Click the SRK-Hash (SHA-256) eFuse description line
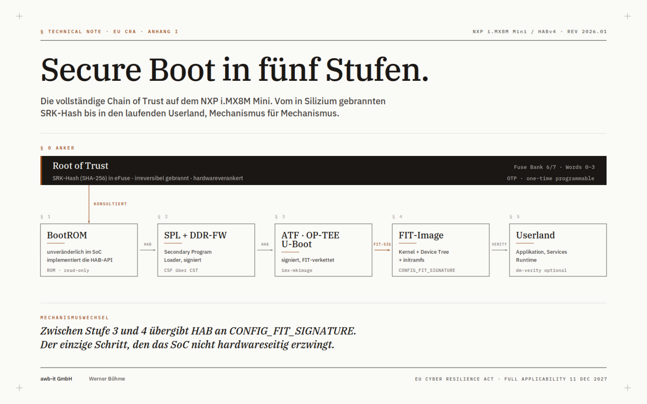The height and width of the screenshot is (404, 647). pyautogui.click(x=148, y=178)
